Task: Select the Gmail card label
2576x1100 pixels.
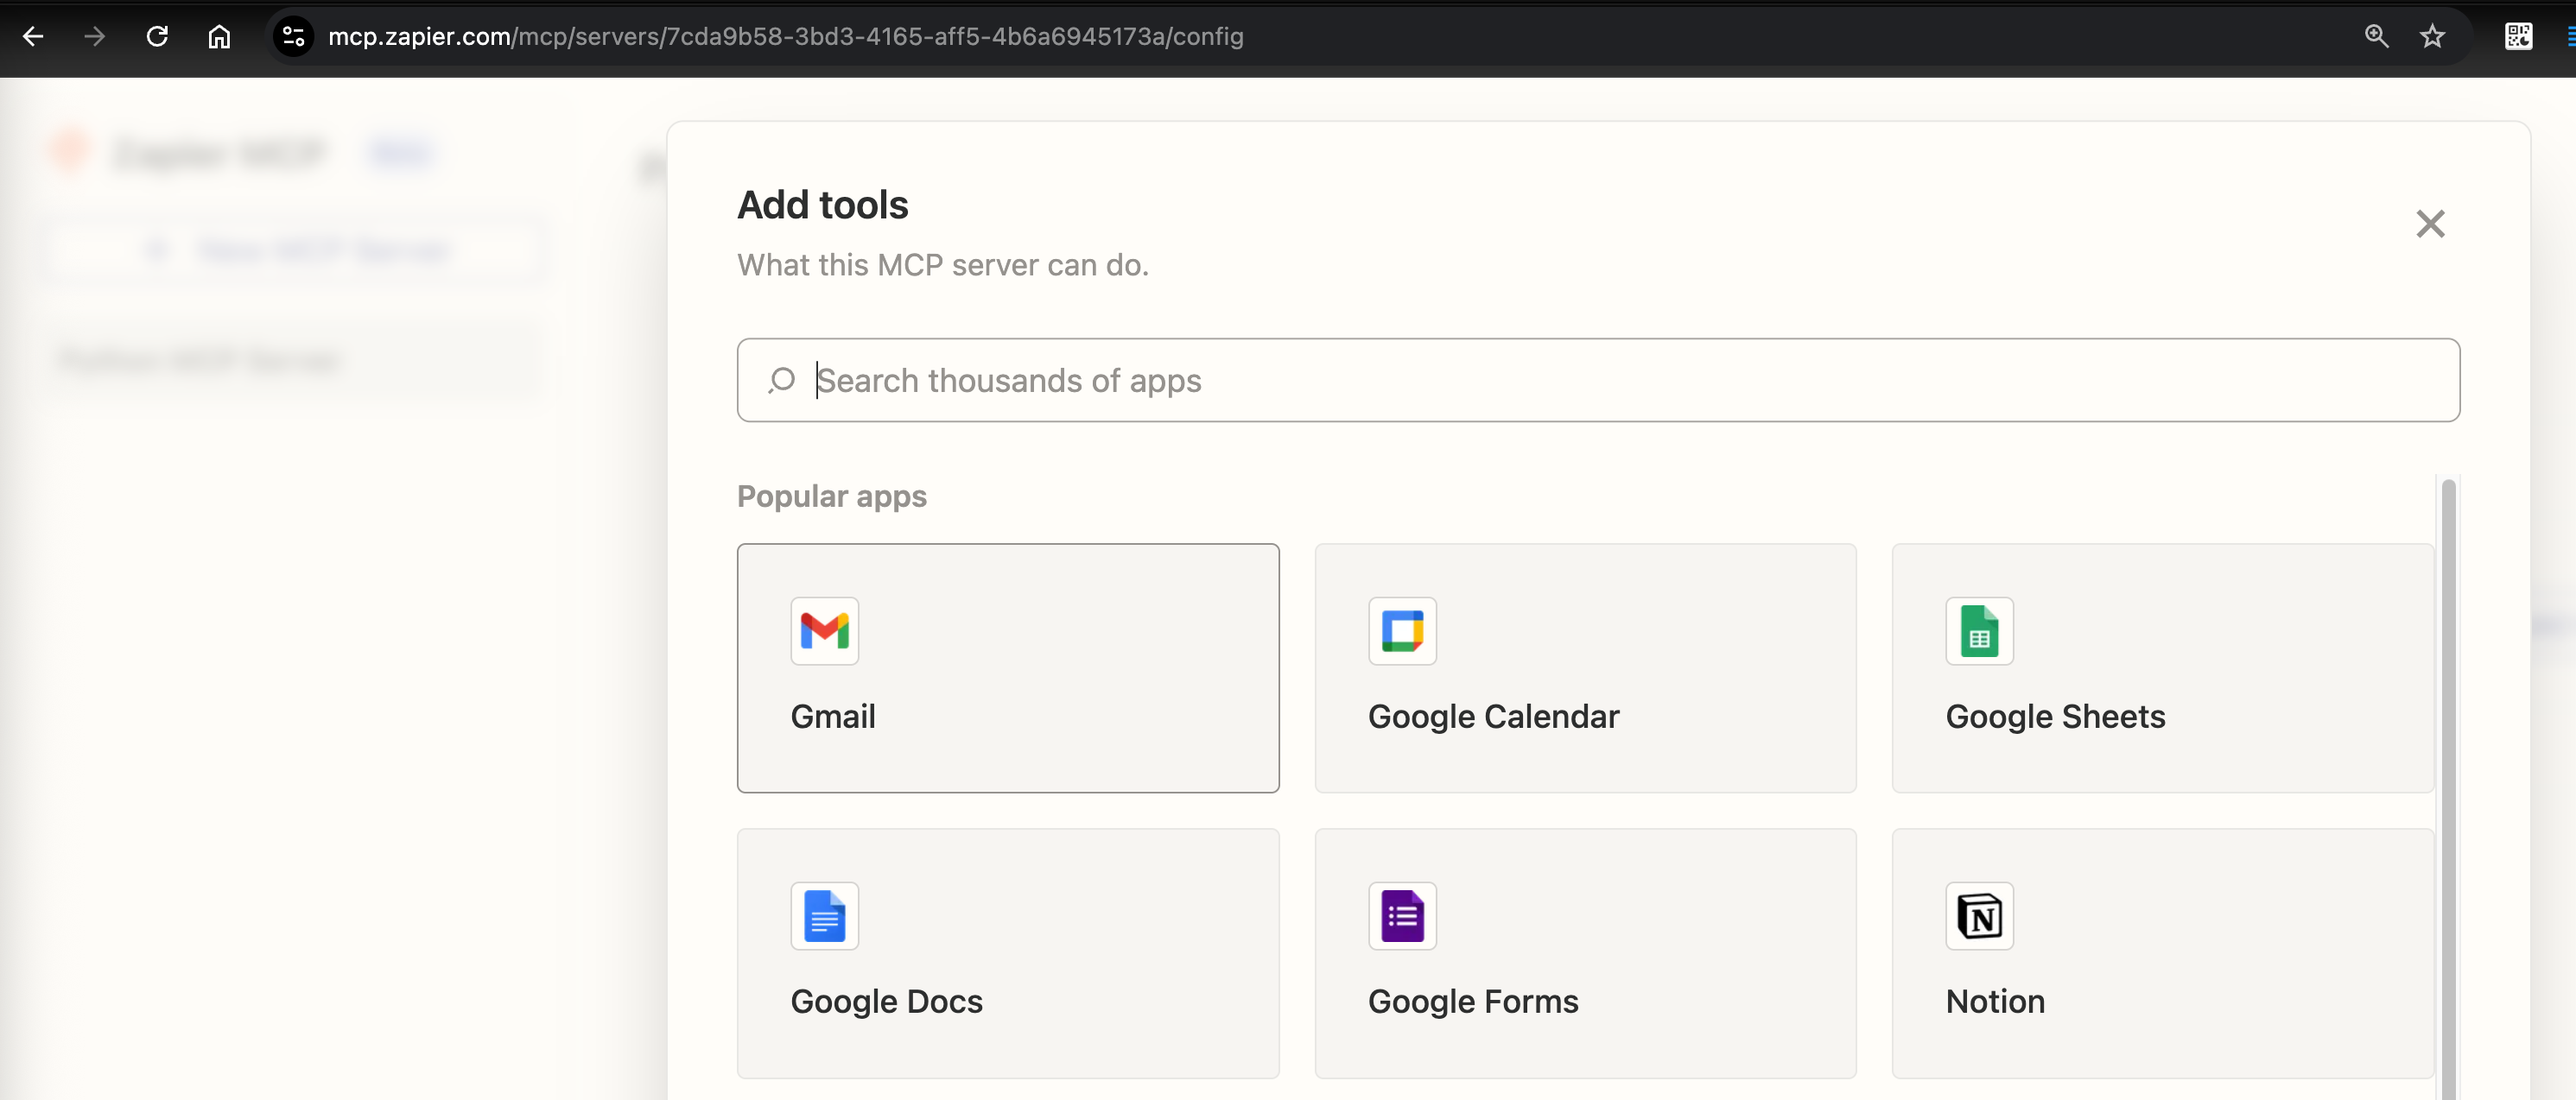Action: point(832,717)
